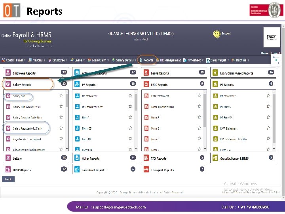The image size is (285, 214).
Task: Toggle the favorite star for ESIC Statement
Action: (199, 96)
